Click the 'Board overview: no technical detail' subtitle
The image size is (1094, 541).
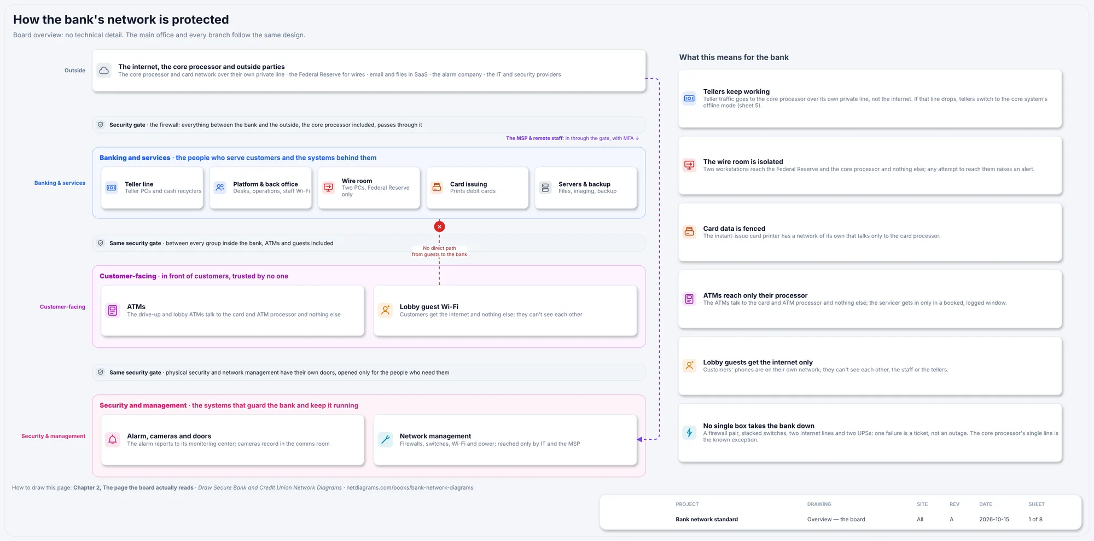tap(159, 35)
